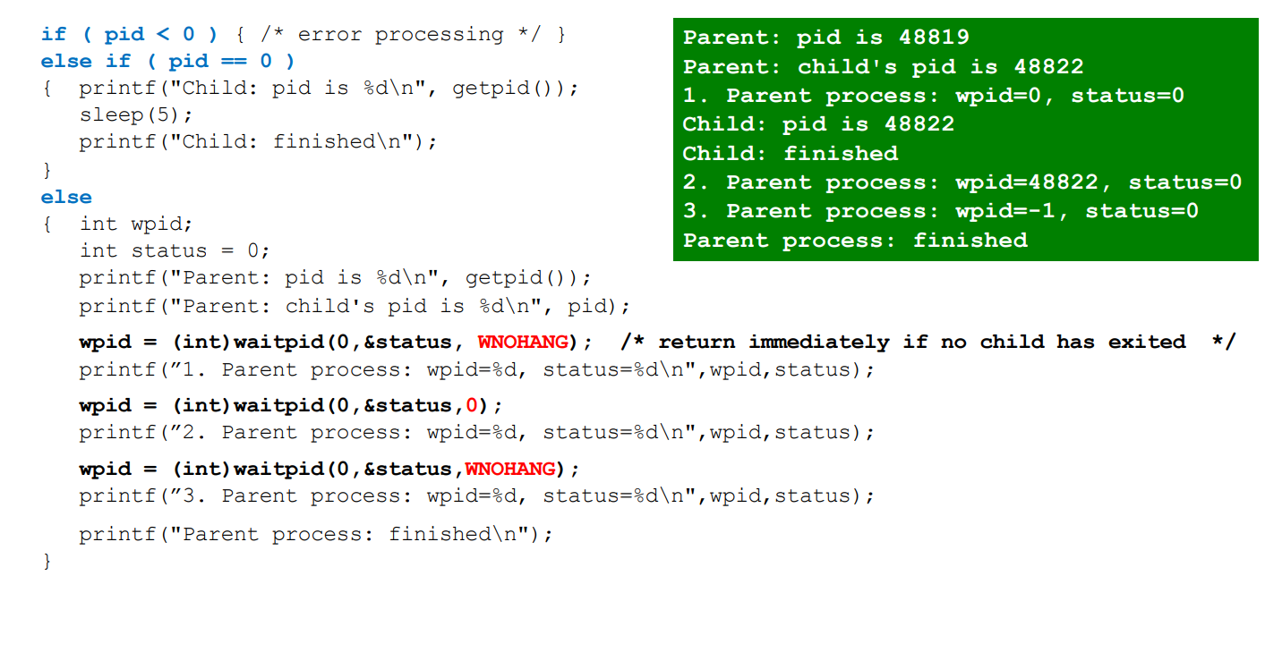Click 'Child: pid is 48822' output line

pos(819,123)
